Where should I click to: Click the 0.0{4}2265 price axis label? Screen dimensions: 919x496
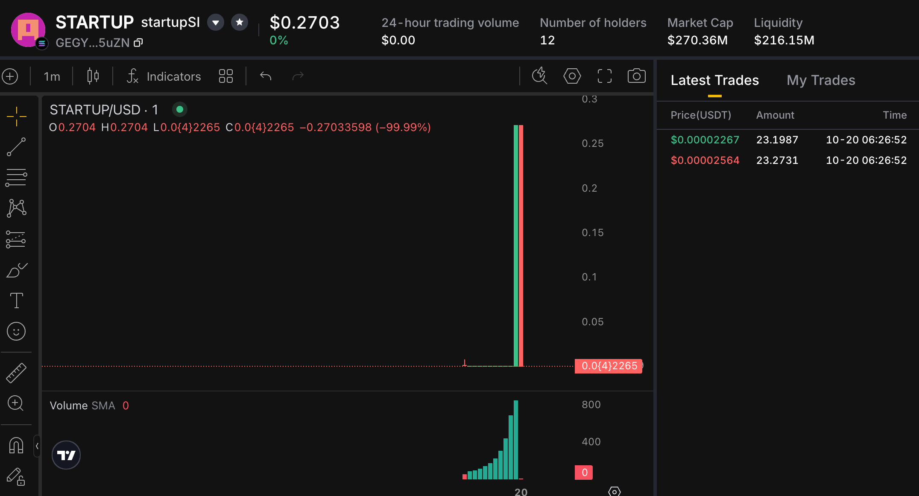[x=609, y=366]
